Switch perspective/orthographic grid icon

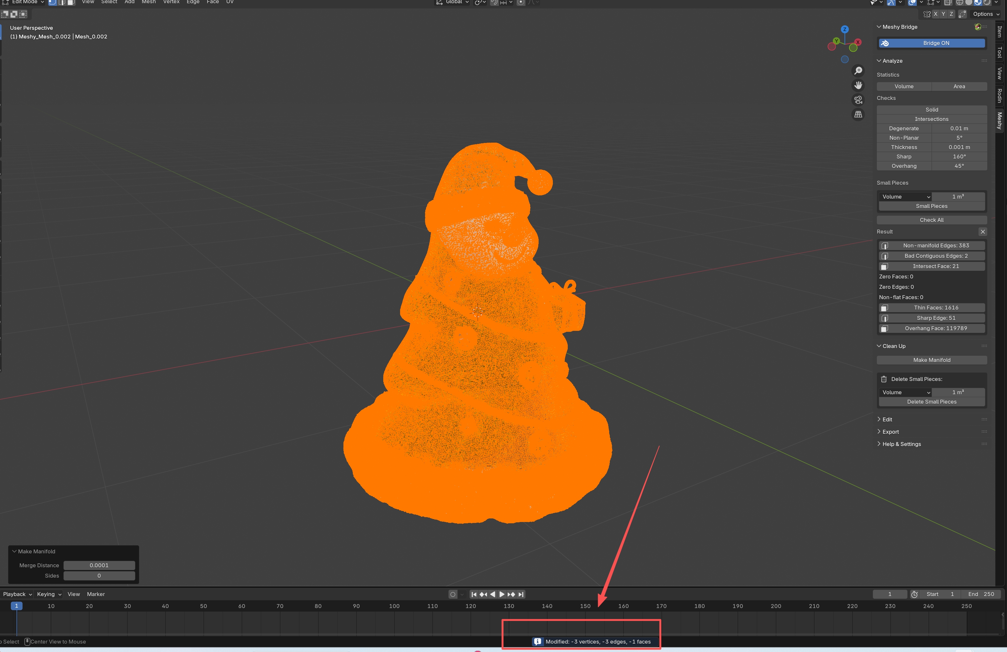858,114
